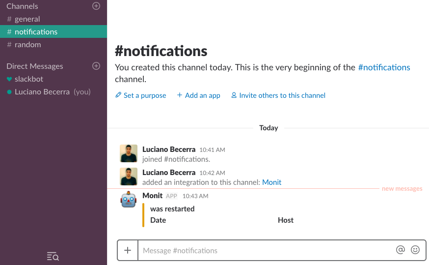Add a new channel with plus icon
This screenshot has height=265, width=429.
tap(96, 6)
